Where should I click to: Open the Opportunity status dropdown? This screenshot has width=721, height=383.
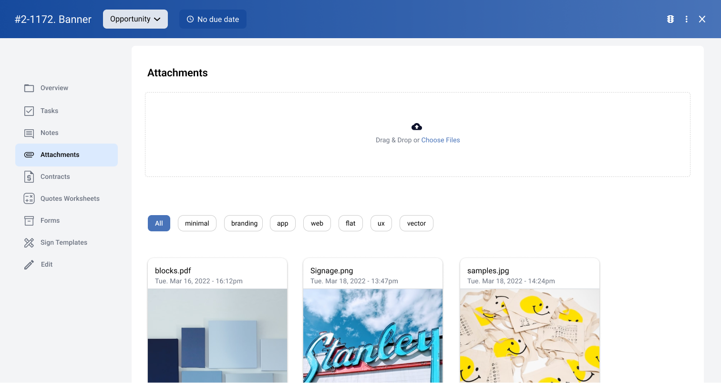click(x=135, y=19)
